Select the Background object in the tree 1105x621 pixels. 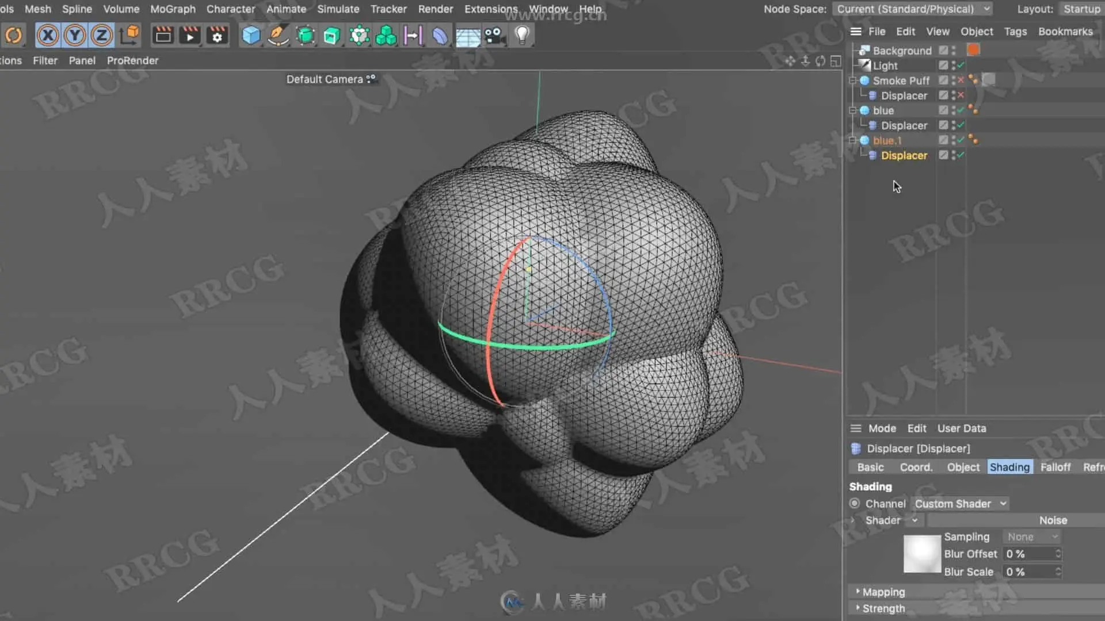click(902, 51)
